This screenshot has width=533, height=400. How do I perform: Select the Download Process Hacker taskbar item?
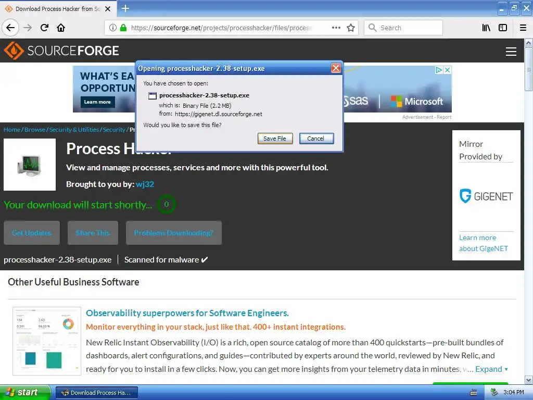coord(97,393)
